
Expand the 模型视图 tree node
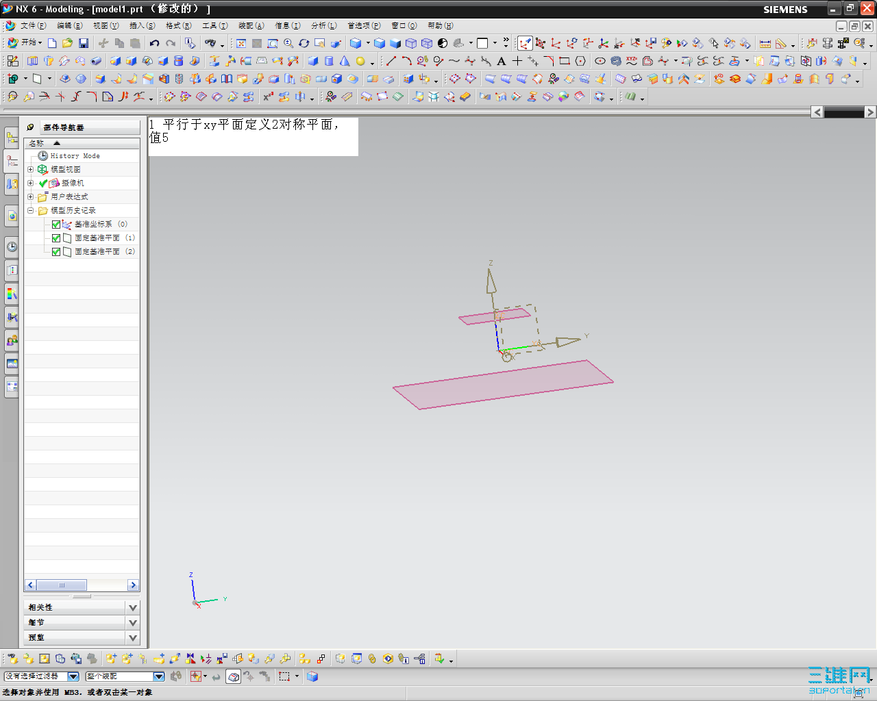point(30,169)
